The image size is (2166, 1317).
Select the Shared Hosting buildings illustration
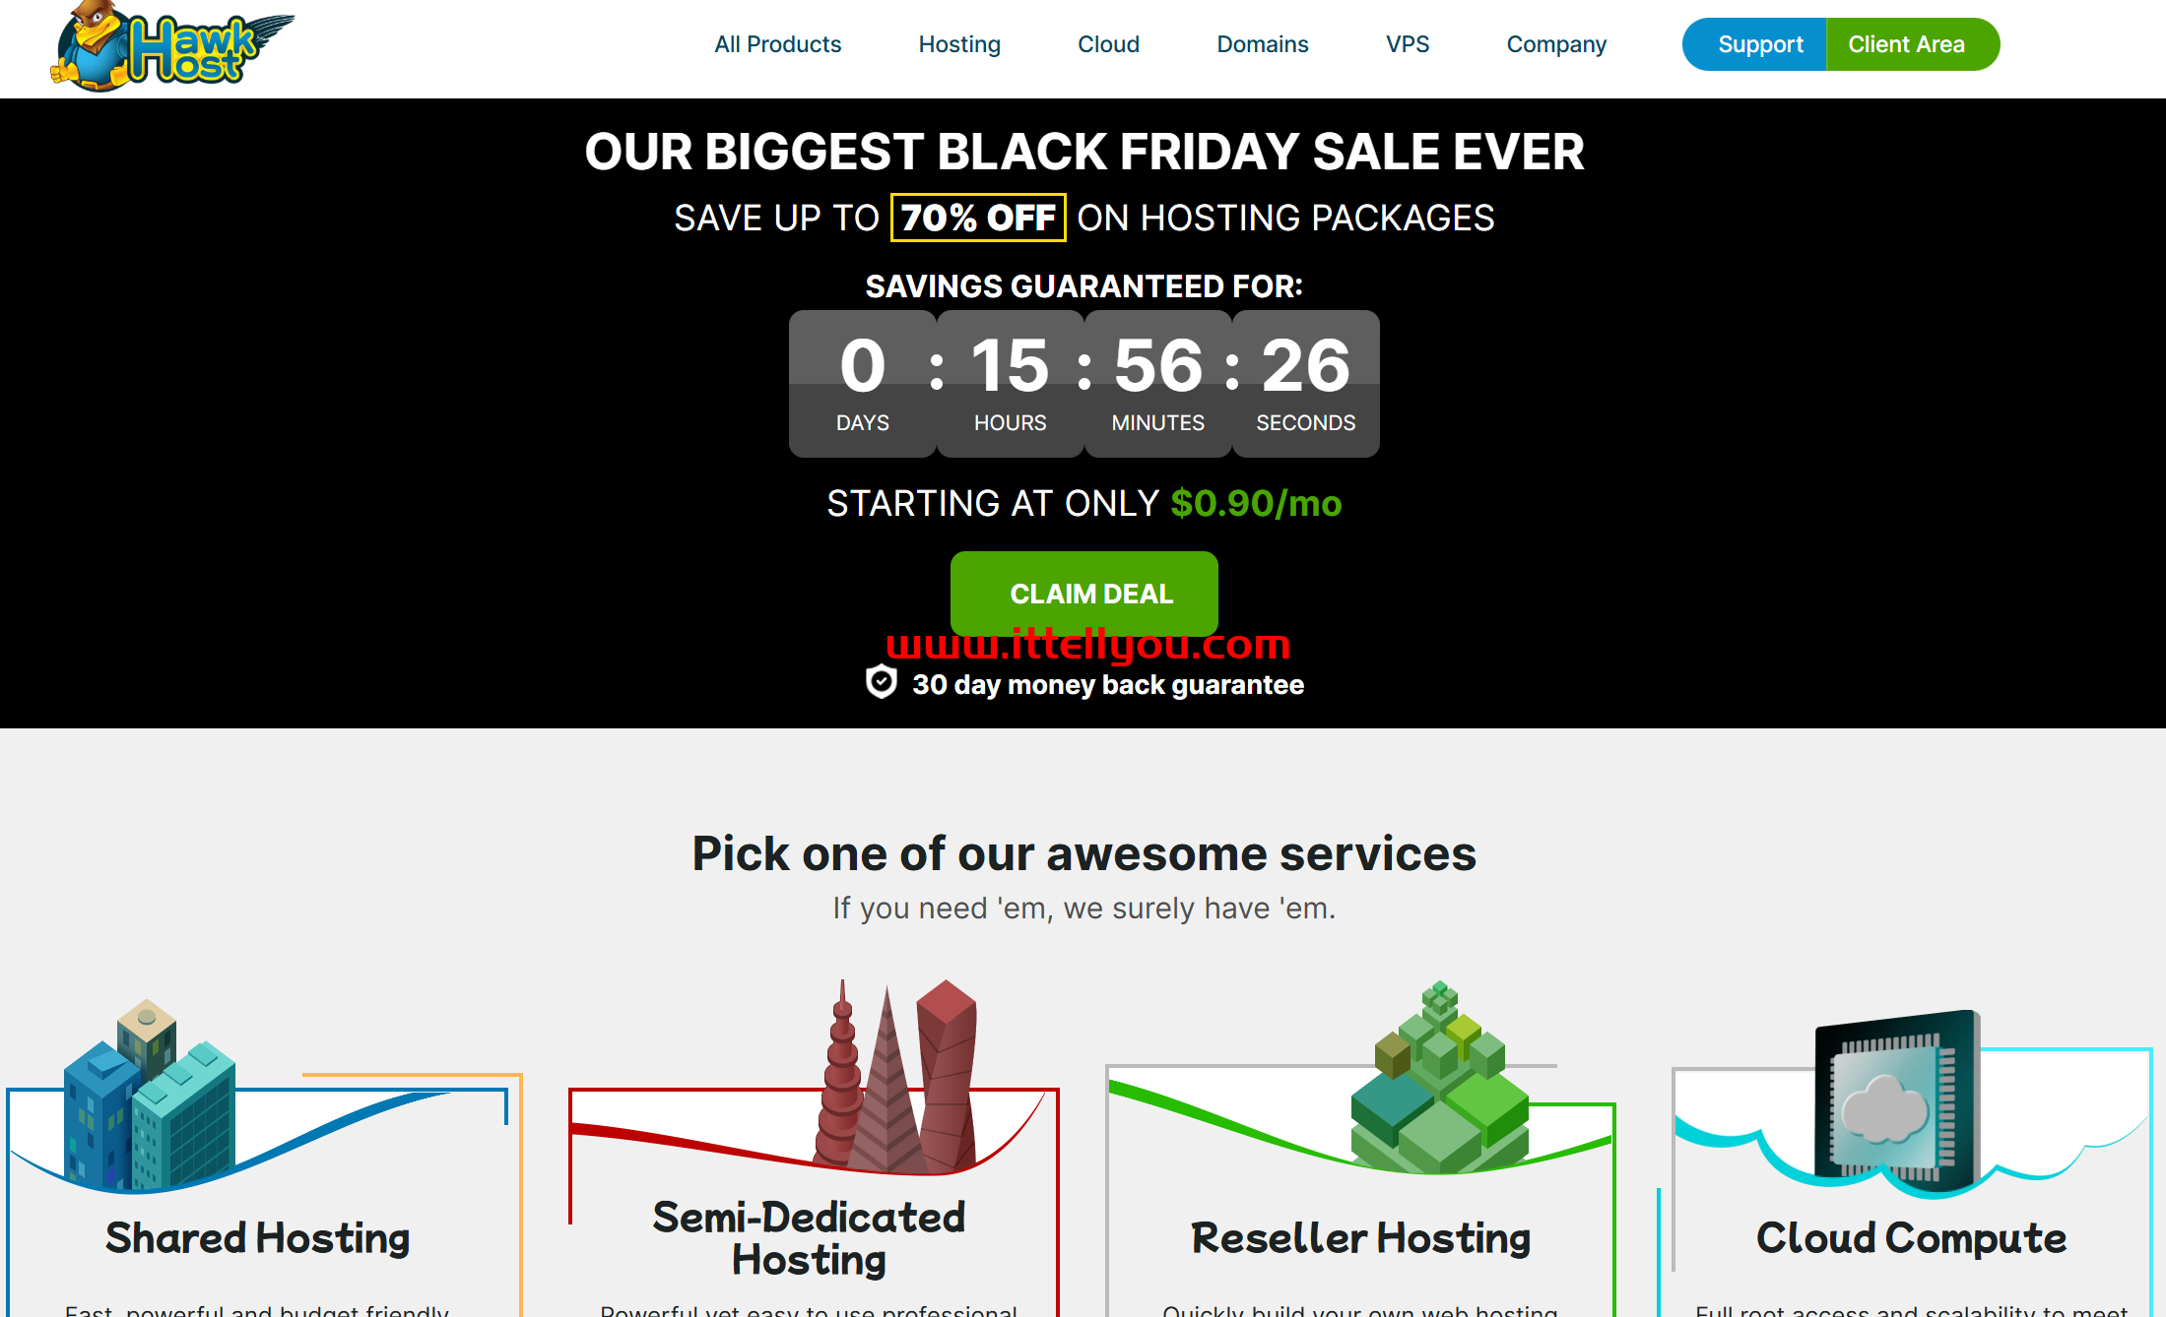tap(150, 1094)
